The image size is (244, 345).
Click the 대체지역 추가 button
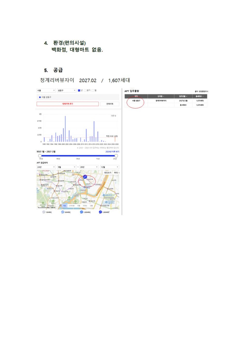click(x=68, y=104)
